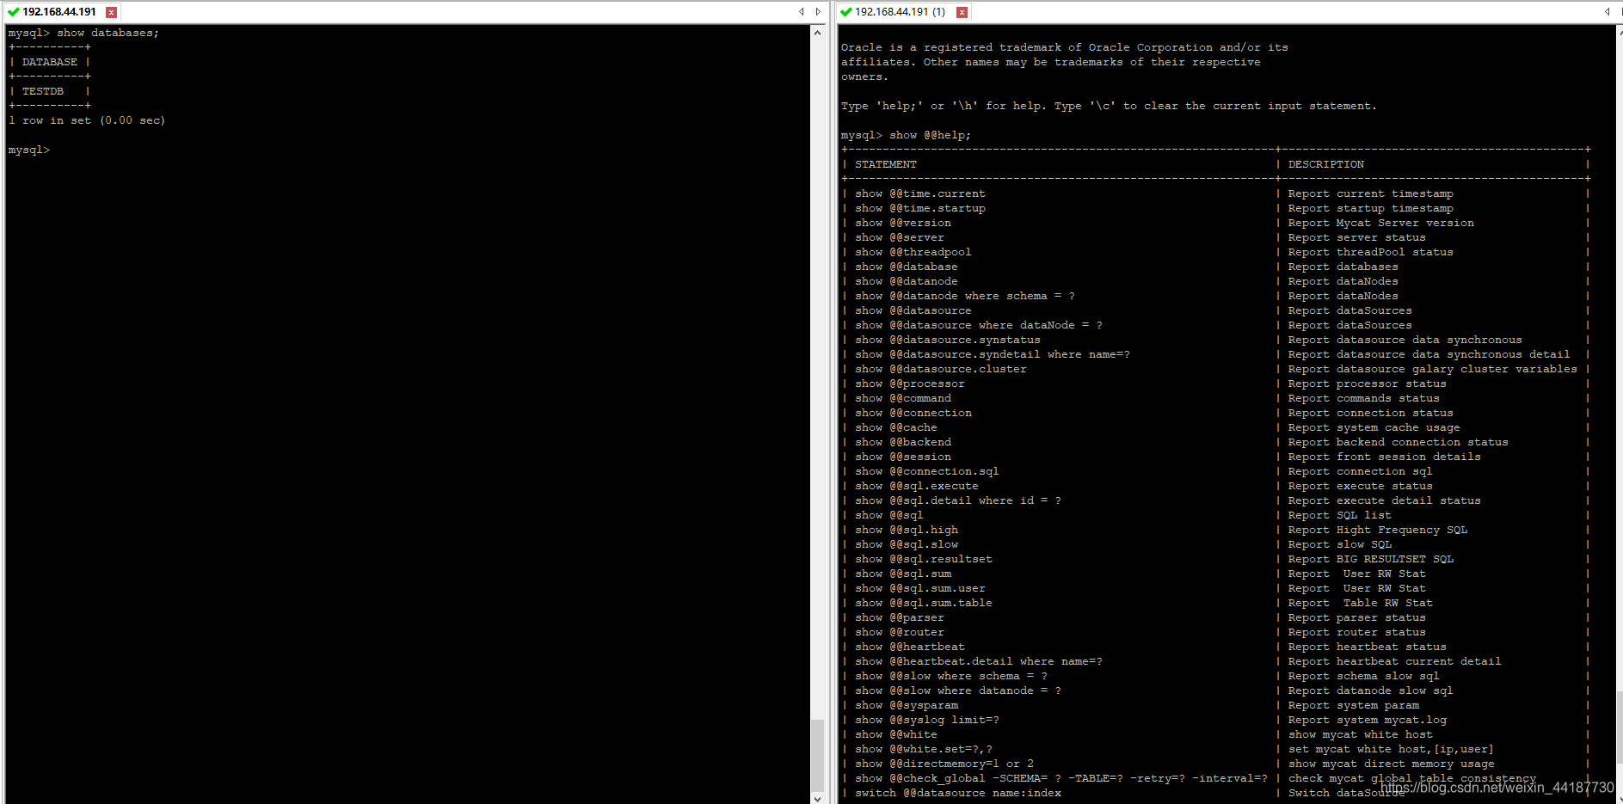
Task: Click the empty mysql> prompt in left terminal
Action: [x=29, y=150]
